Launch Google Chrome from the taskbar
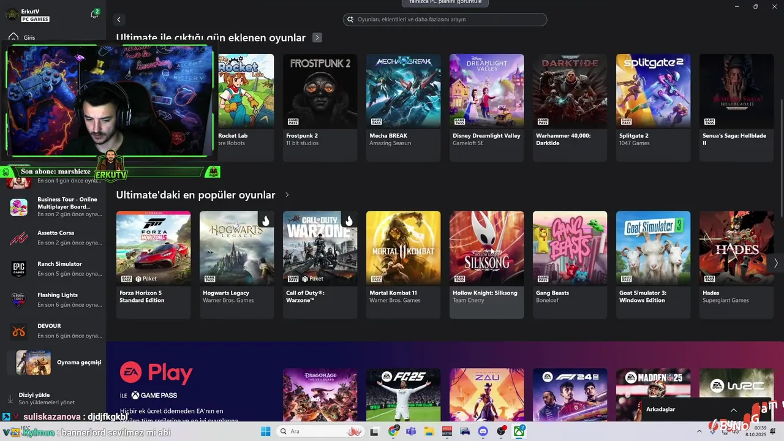 [x=393, y=431]
